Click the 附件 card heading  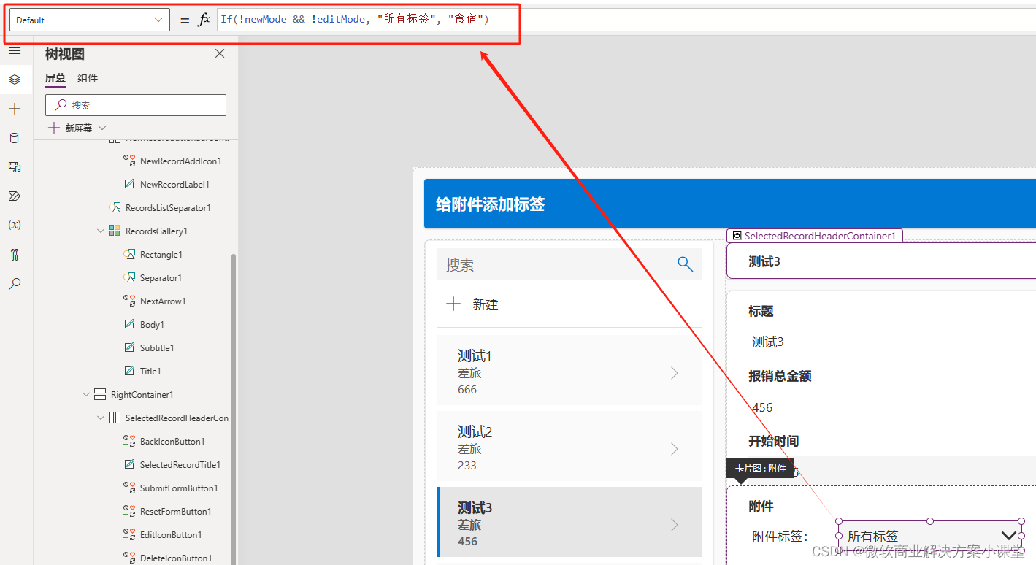(761, 506)
